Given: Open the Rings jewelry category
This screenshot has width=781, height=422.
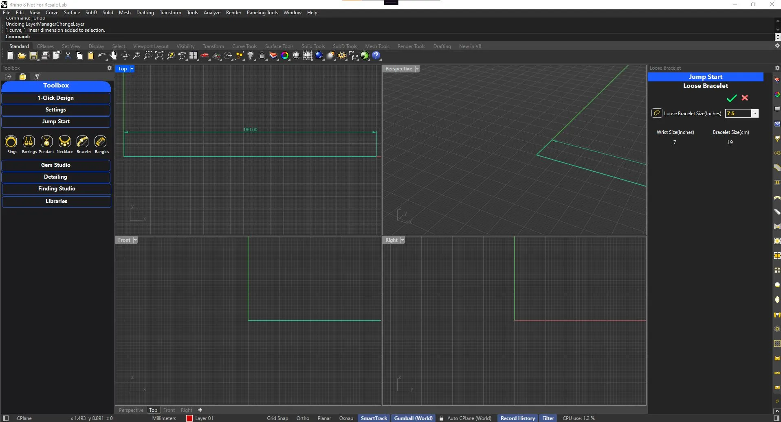Looking at the screenshot, I should 11,142.
